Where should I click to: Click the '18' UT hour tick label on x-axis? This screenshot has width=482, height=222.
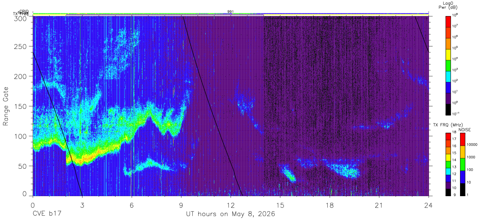[330, 205]
